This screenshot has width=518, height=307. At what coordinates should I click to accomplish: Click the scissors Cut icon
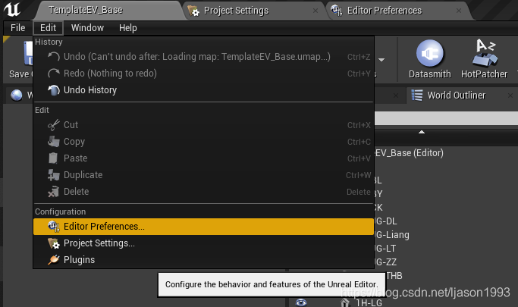54,125
